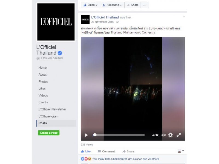Screen dimensions: 219x164
Task: Go to the Videos section
Action: 43,95
